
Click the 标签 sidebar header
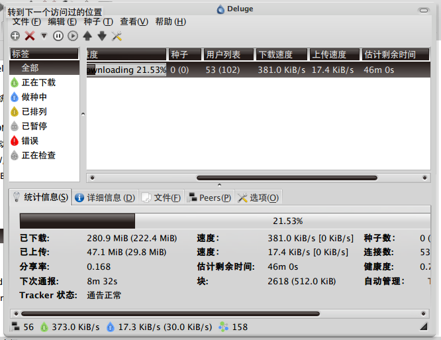coord(44,54)
